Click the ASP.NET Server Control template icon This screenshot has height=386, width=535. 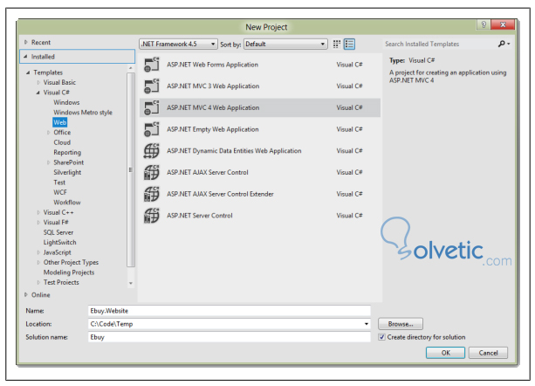(152, 216)
